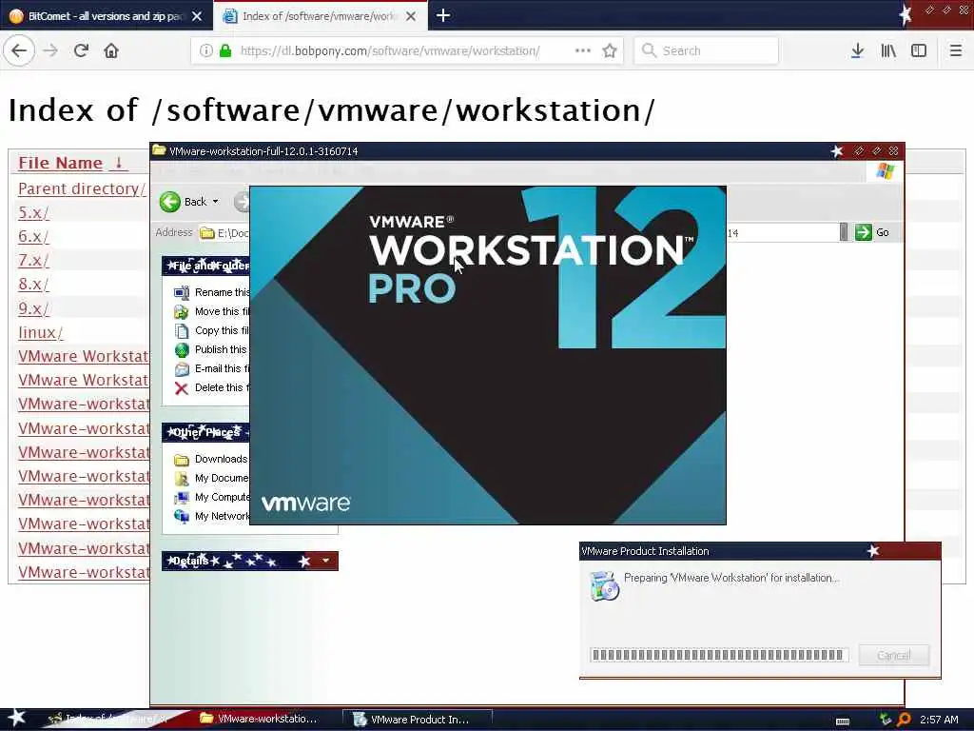Open a new browser tab with plus

click(443, 15)
